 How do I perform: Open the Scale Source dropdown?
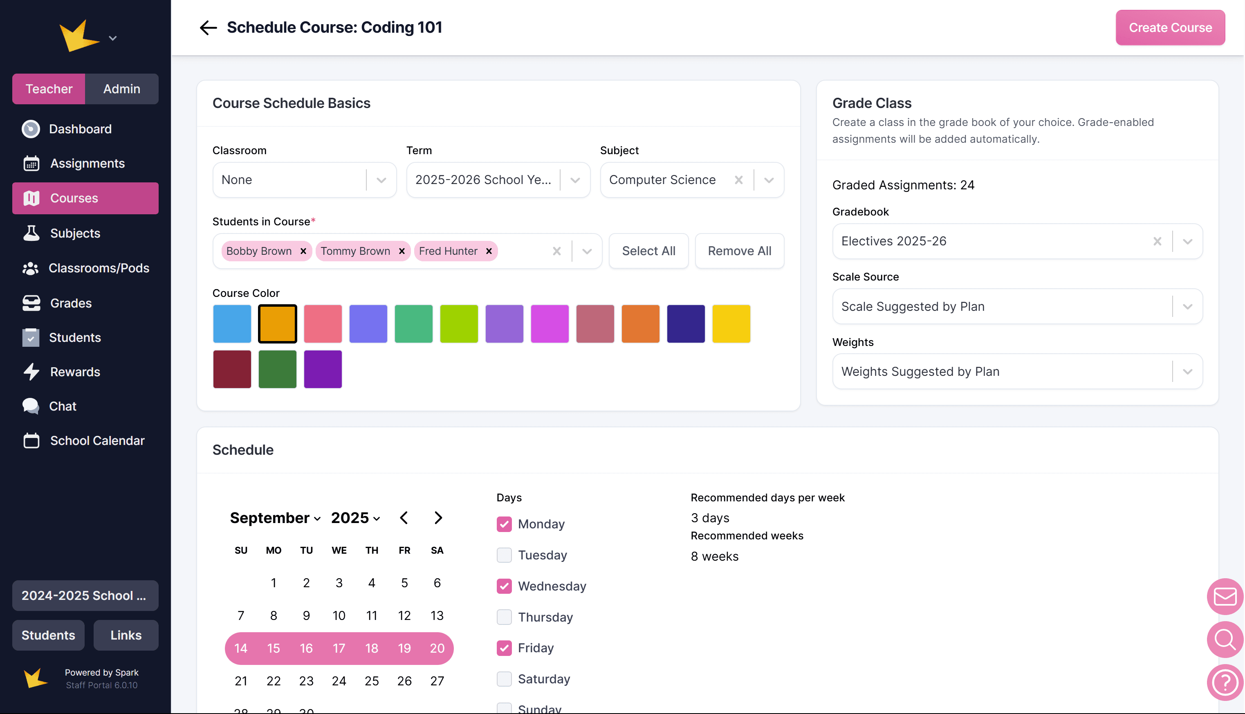pyautogui.click(x=1187, y=306)
